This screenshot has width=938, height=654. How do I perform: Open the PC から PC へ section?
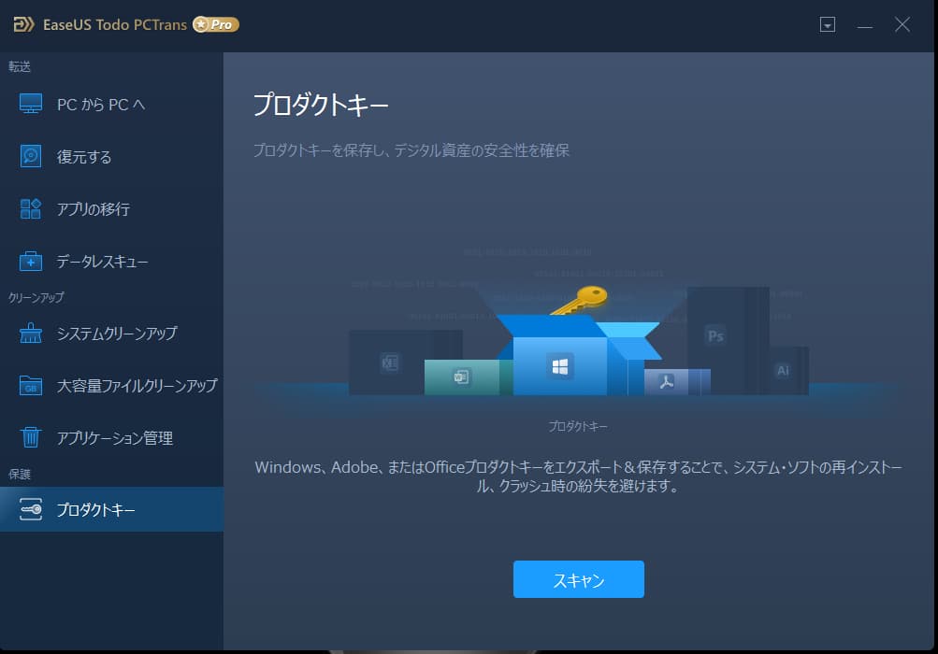(111, 104)
